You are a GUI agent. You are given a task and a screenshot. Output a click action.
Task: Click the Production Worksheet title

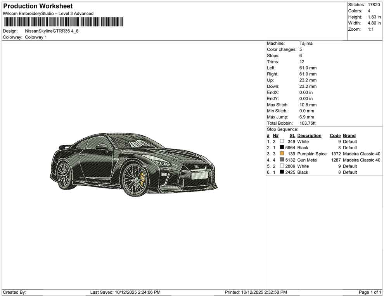pos(38,6)
